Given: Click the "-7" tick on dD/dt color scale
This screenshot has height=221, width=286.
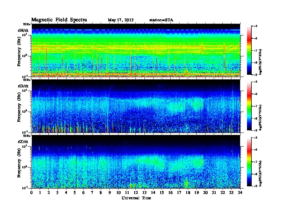Looking at the screenshot, I should pyautogui.click(x=256, y=106).
